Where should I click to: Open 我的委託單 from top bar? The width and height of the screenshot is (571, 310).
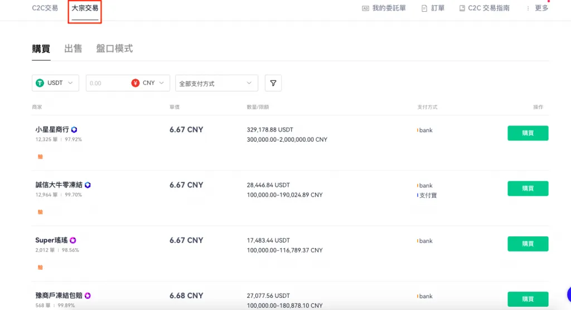[x=384, y=8]
